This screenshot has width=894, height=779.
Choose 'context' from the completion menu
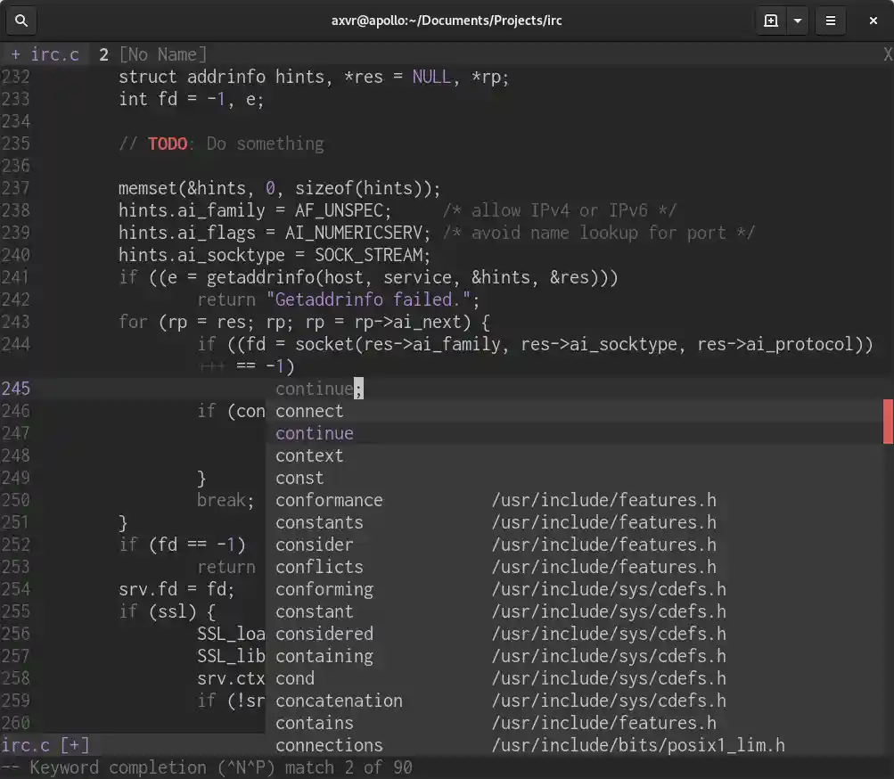point(308,455)
